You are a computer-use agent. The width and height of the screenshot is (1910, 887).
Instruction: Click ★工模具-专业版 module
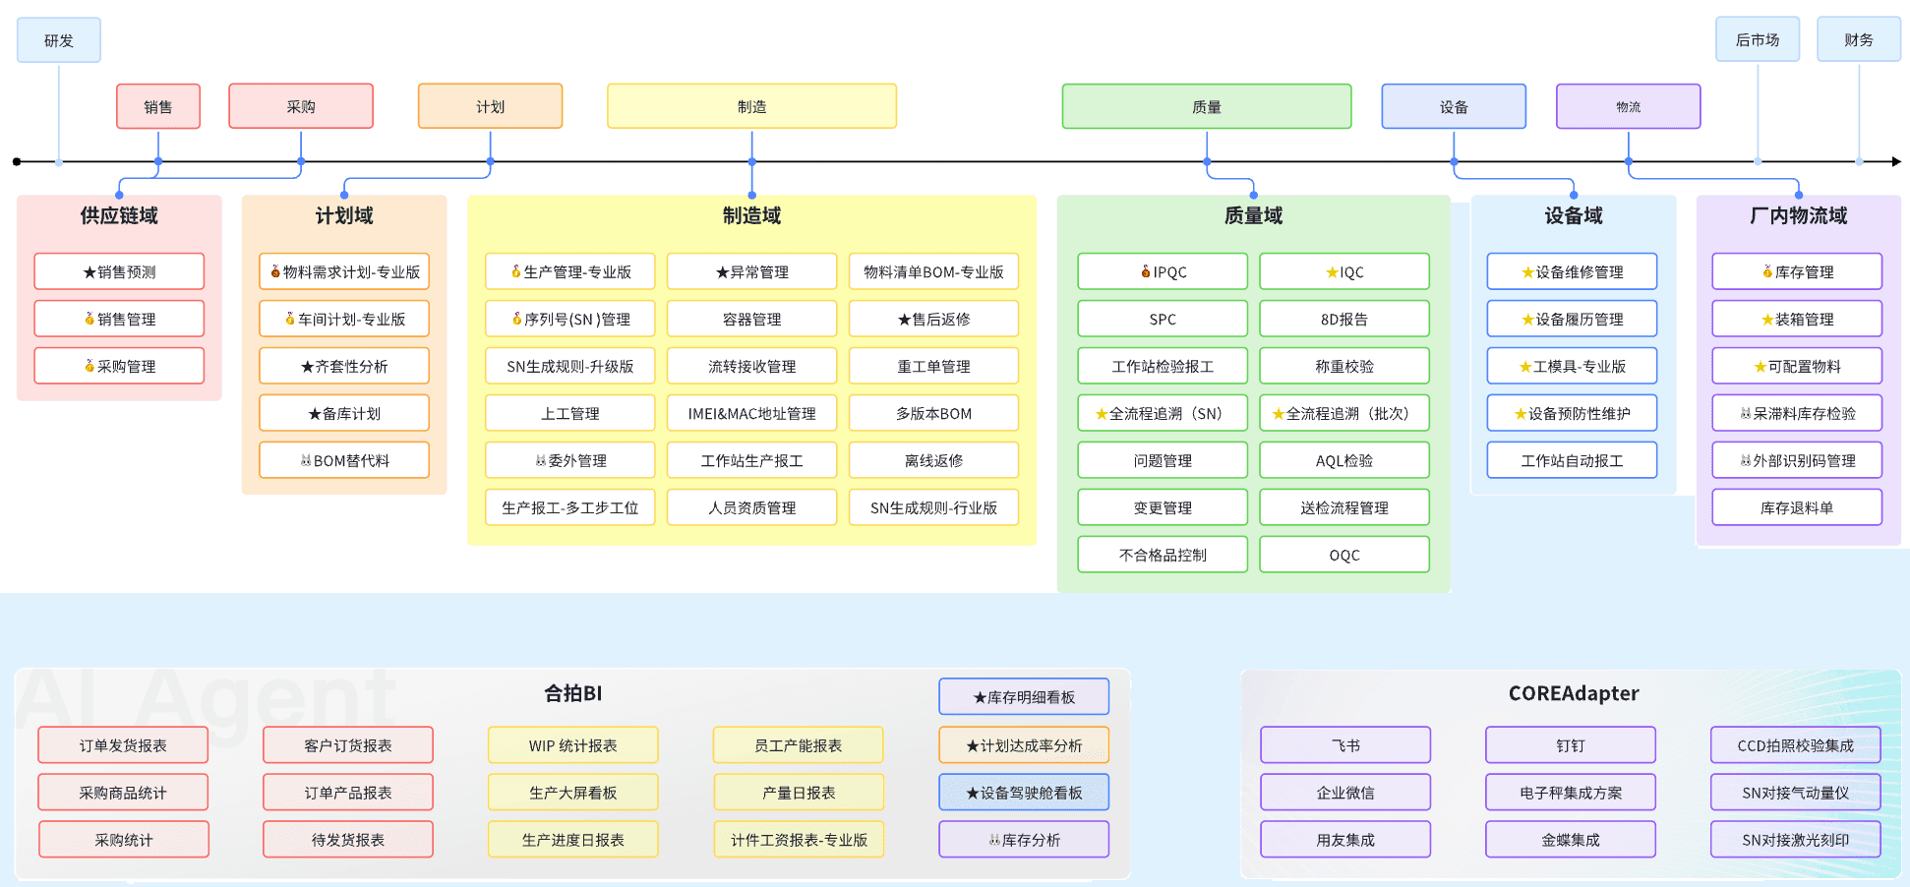pos(1572,366)
